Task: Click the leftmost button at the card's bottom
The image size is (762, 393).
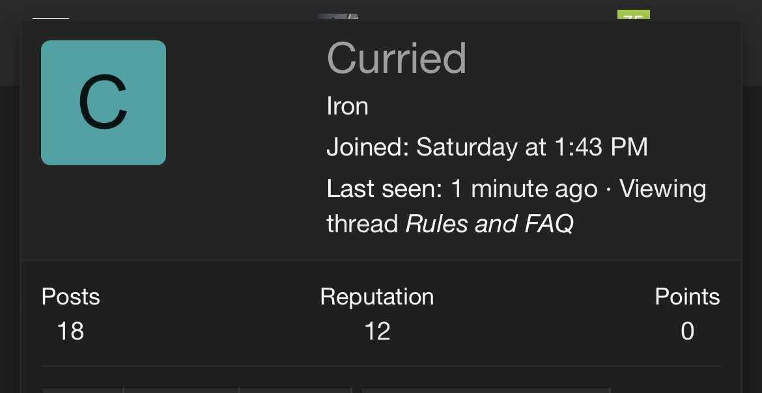Action: [83, 389]
